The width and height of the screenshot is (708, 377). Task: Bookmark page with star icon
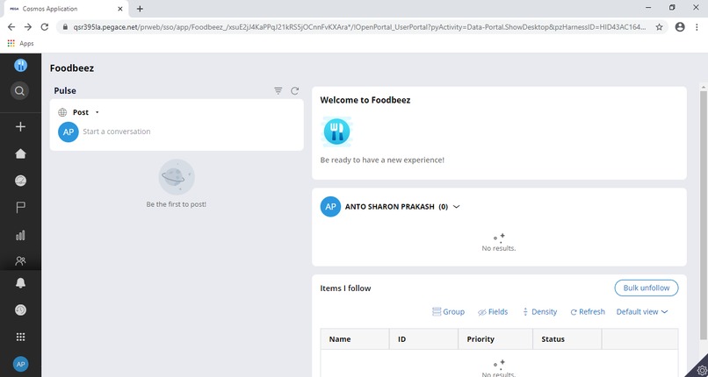pyautogui.click(x=659, y=27)
